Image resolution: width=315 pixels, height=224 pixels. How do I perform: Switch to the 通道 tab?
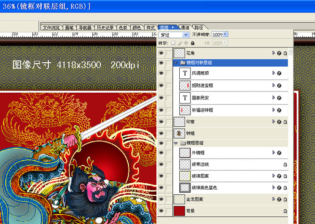(x=185, y=27)
